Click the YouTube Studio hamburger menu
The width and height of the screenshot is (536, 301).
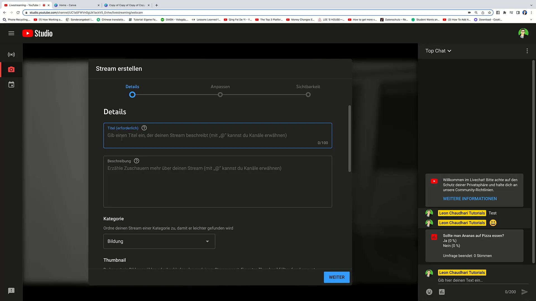(11, 33)
